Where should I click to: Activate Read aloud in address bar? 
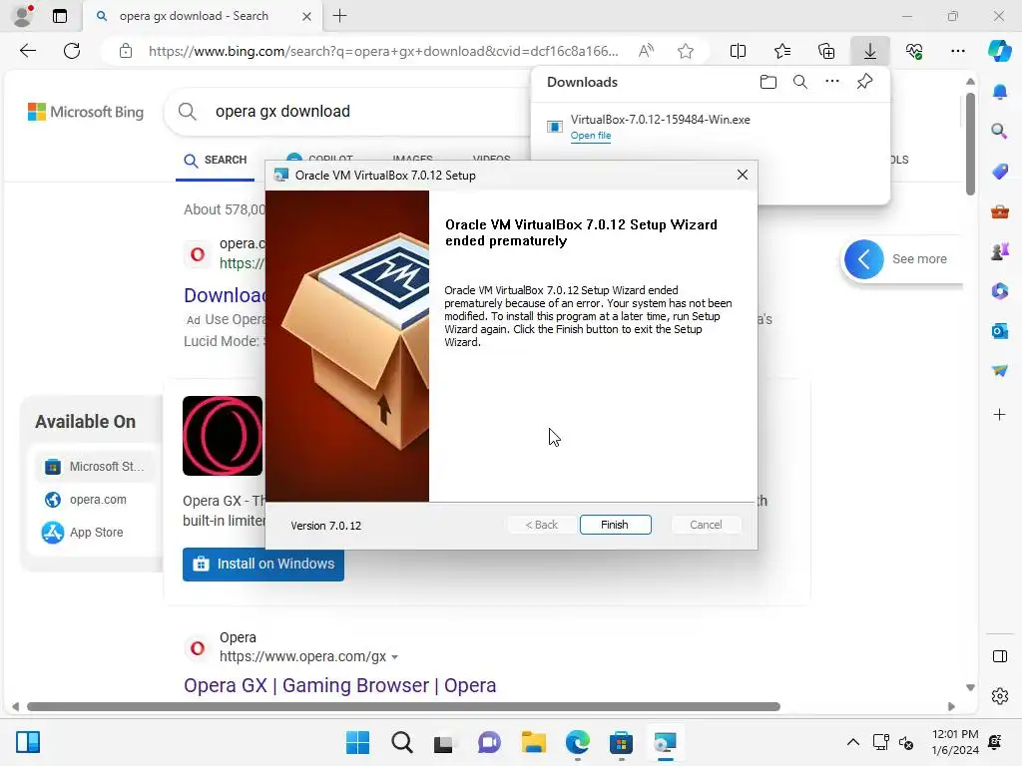pyautogui.click(x=646, y=51)
